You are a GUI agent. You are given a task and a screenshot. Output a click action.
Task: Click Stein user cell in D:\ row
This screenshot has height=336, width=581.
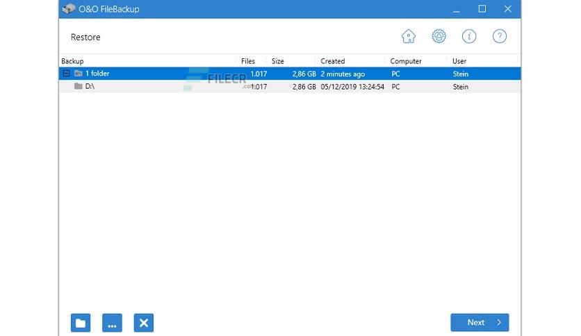tap(461, 87)
